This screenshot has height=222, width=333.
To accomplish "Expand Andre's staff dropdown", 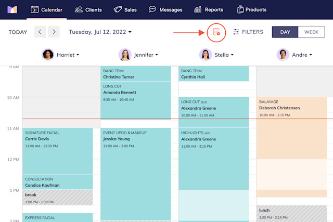I will [x=311, y=55].
